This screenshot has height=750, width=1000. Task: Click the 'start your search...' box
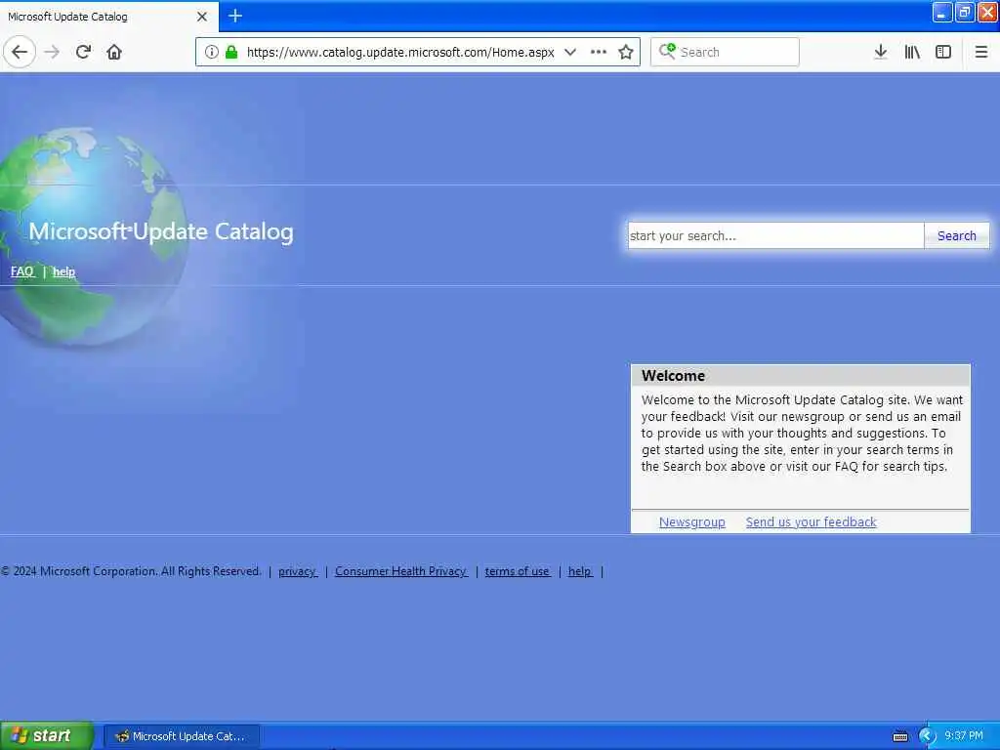click(775, 236)
